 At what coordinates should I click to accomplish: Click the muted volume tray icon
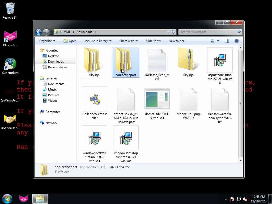tap(245, 199)
